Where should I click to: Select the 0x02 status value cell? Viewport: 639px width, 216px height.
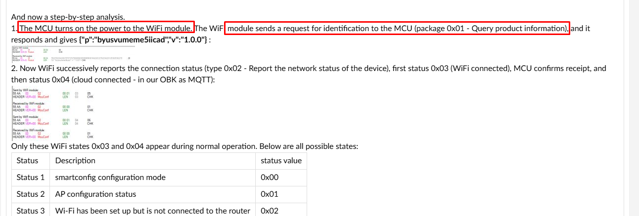click(x=270, y=211)
